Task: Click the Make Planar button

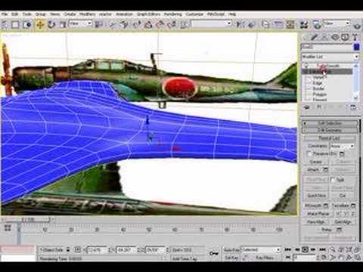Action: (318, 214)
